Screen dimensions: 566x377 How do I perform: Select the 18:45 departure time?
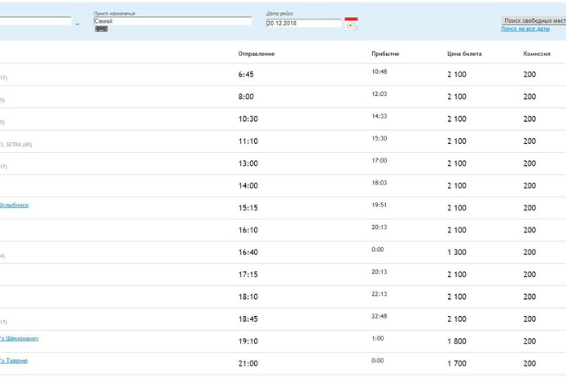click(x=248, y=319)
